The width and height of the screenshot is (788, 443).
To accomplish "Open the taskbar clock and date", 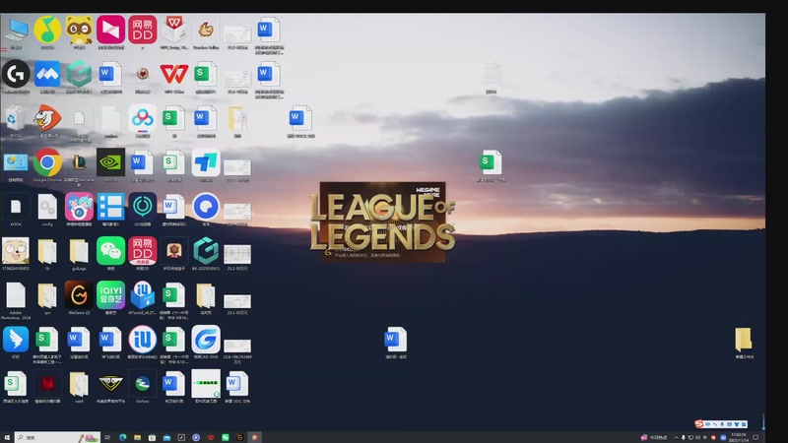I will [x=738, y=437].
